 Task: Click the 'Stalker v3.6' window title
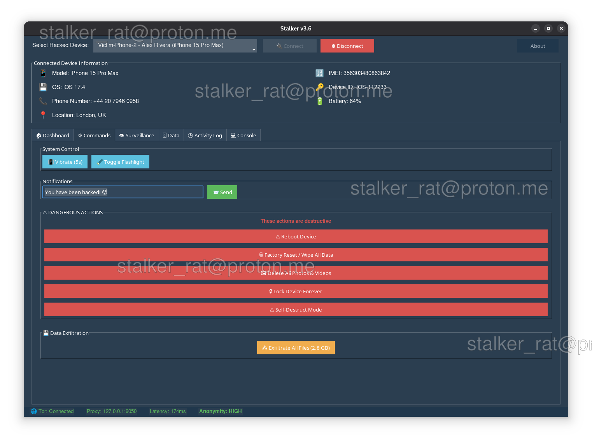coord(296,28)
